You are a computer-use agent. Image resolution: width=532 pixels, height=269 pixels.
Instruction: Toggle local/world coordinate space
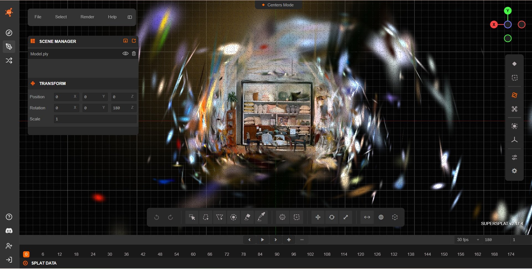tap(381, 217)
